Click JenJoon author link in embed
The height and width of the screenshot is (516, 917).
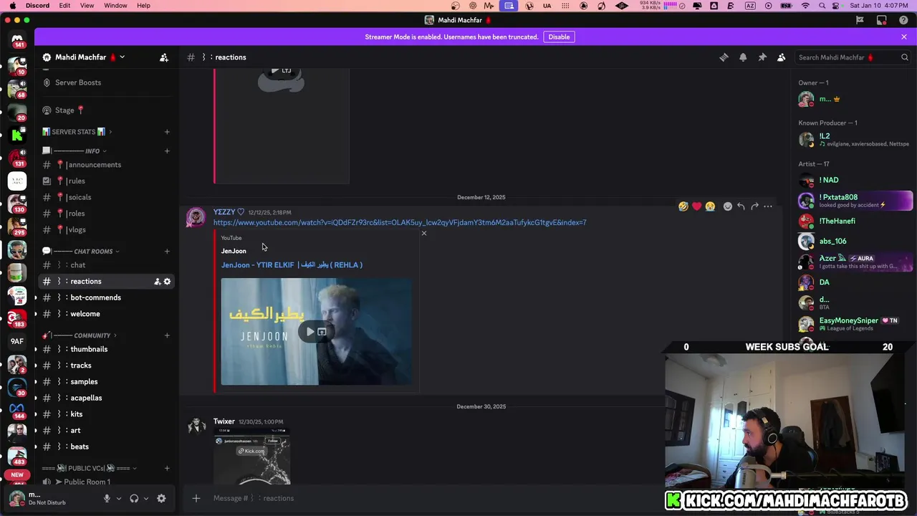coord(234,251)
